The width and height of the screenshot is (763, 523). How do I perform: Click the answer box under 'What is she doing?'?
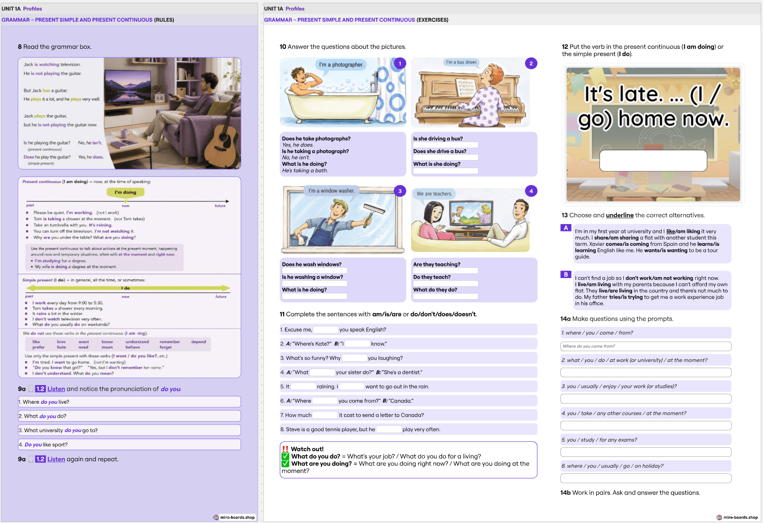[445, 171]
